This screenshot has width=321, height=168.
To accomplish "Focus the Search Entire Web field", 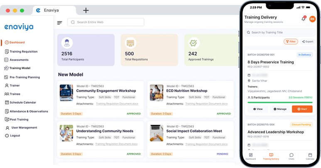I will tap(105, 22).
